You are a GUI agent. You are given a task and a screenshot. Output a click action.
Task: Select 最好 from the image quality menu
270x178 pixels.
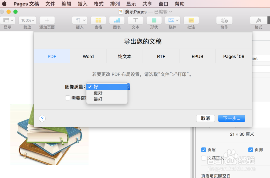tap(98, 99)
